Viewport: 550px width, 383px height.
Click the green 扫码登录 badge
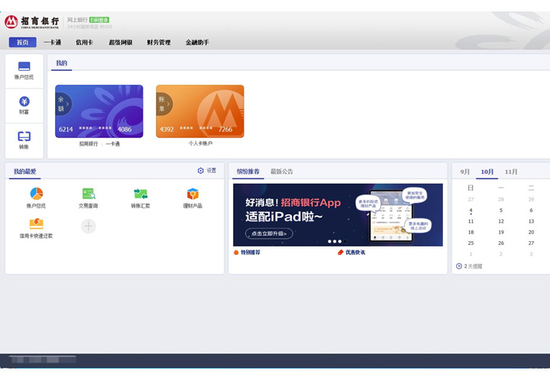(99, 20)
